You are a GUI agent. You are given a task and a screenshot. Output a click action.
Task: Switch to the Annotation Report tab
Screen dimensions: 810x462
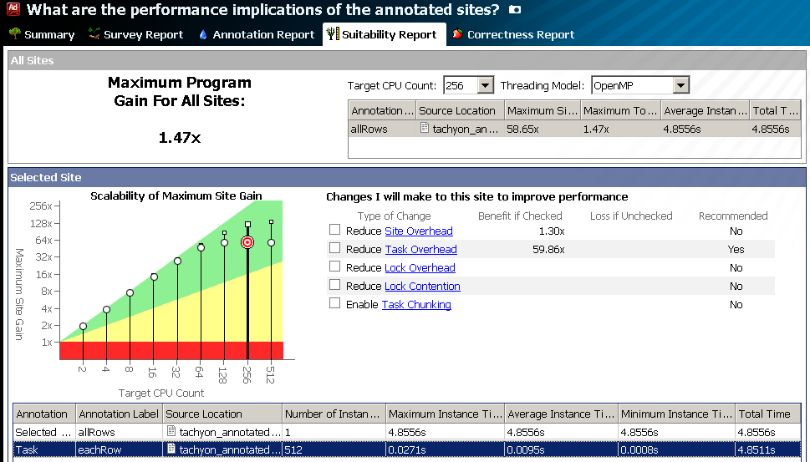click(257, 34)
